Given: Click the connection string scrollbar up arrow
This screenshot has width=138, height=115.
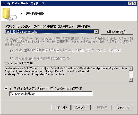Looking at the screenshot, I should click(131, 68).
